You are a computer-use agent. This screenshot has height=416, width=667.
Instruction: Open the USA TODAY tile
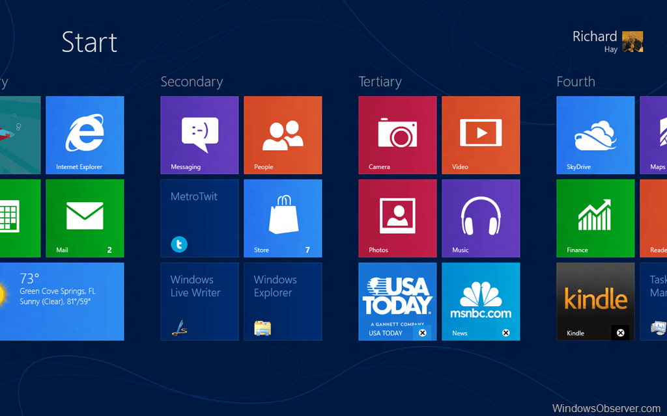397,302
